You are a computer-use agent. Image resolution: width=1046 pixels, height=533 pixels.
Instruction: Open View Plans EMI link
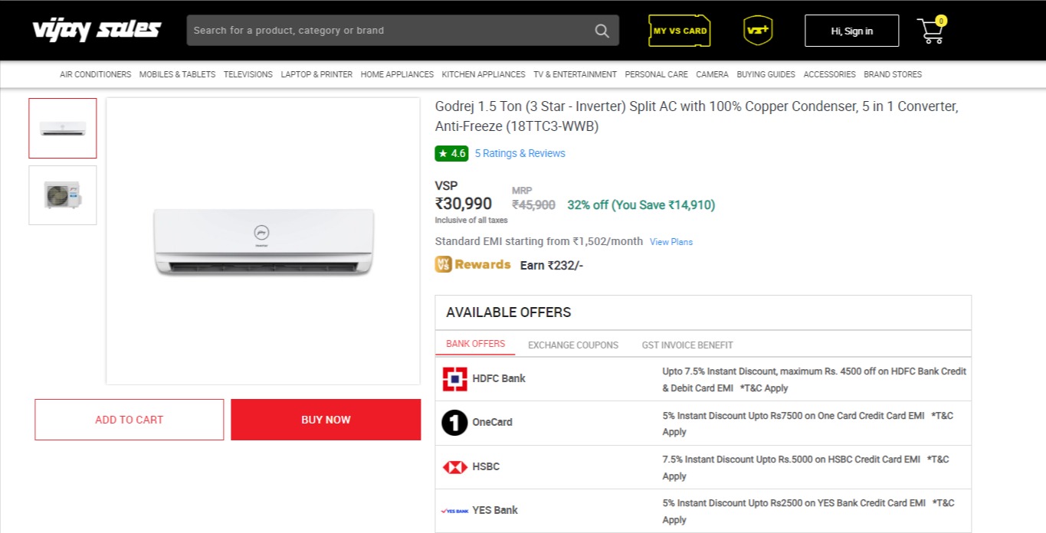tap(671, 242)
